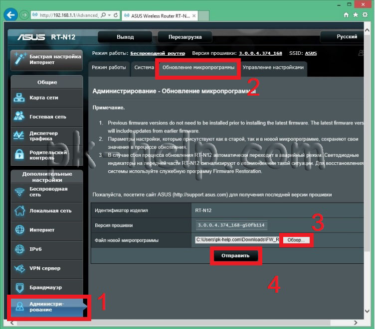Click the ASUS logo in header
The width and height of the screenshot is (375, 329).
coord(31,37)
